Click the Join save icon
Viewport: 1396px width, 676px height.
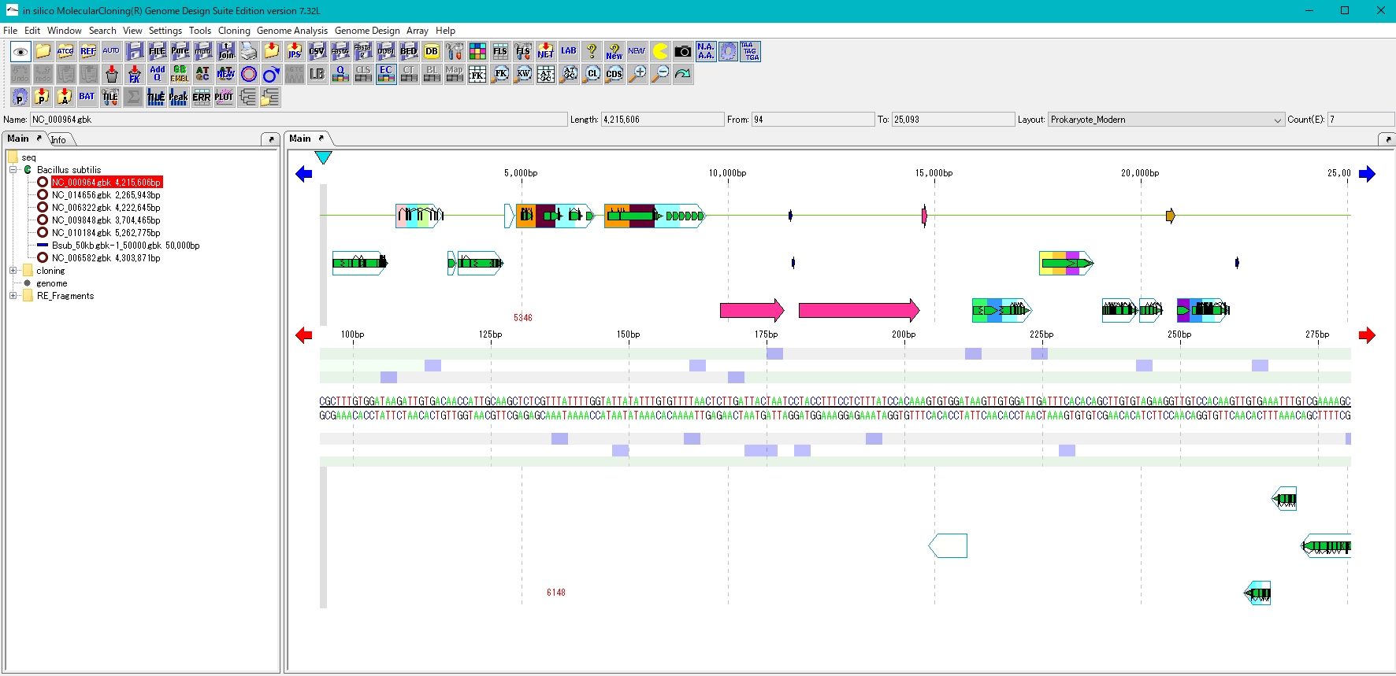pos(226,52)
